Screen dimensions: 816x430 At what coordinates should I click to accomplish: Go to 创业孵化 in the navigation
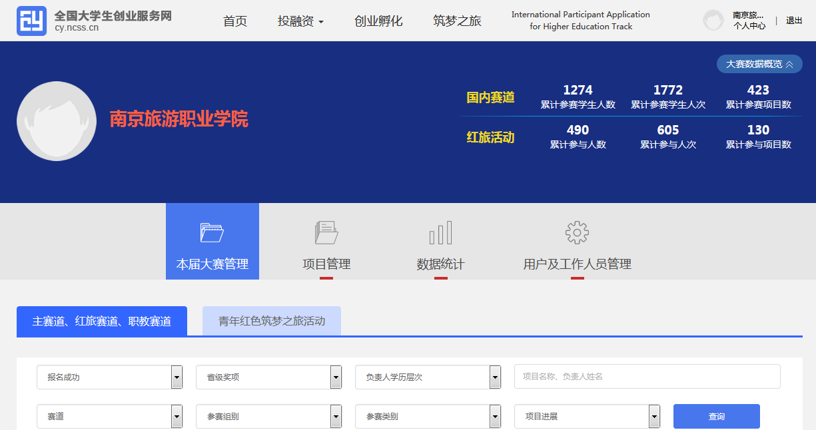point(378,21)
